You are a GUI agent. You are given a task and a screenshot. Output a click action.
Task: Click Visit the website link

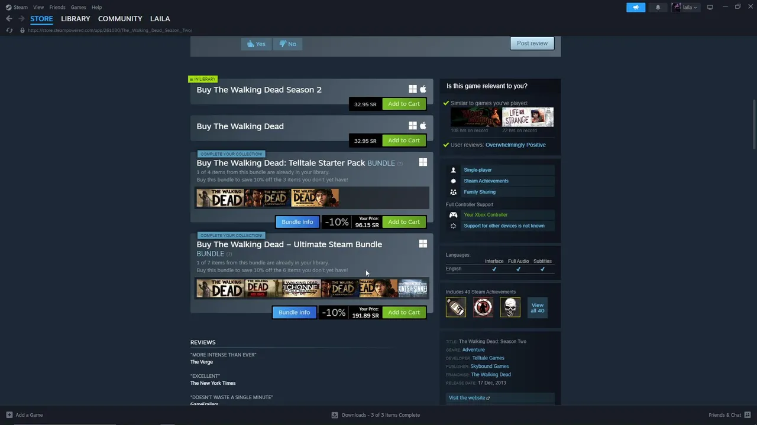500,398
